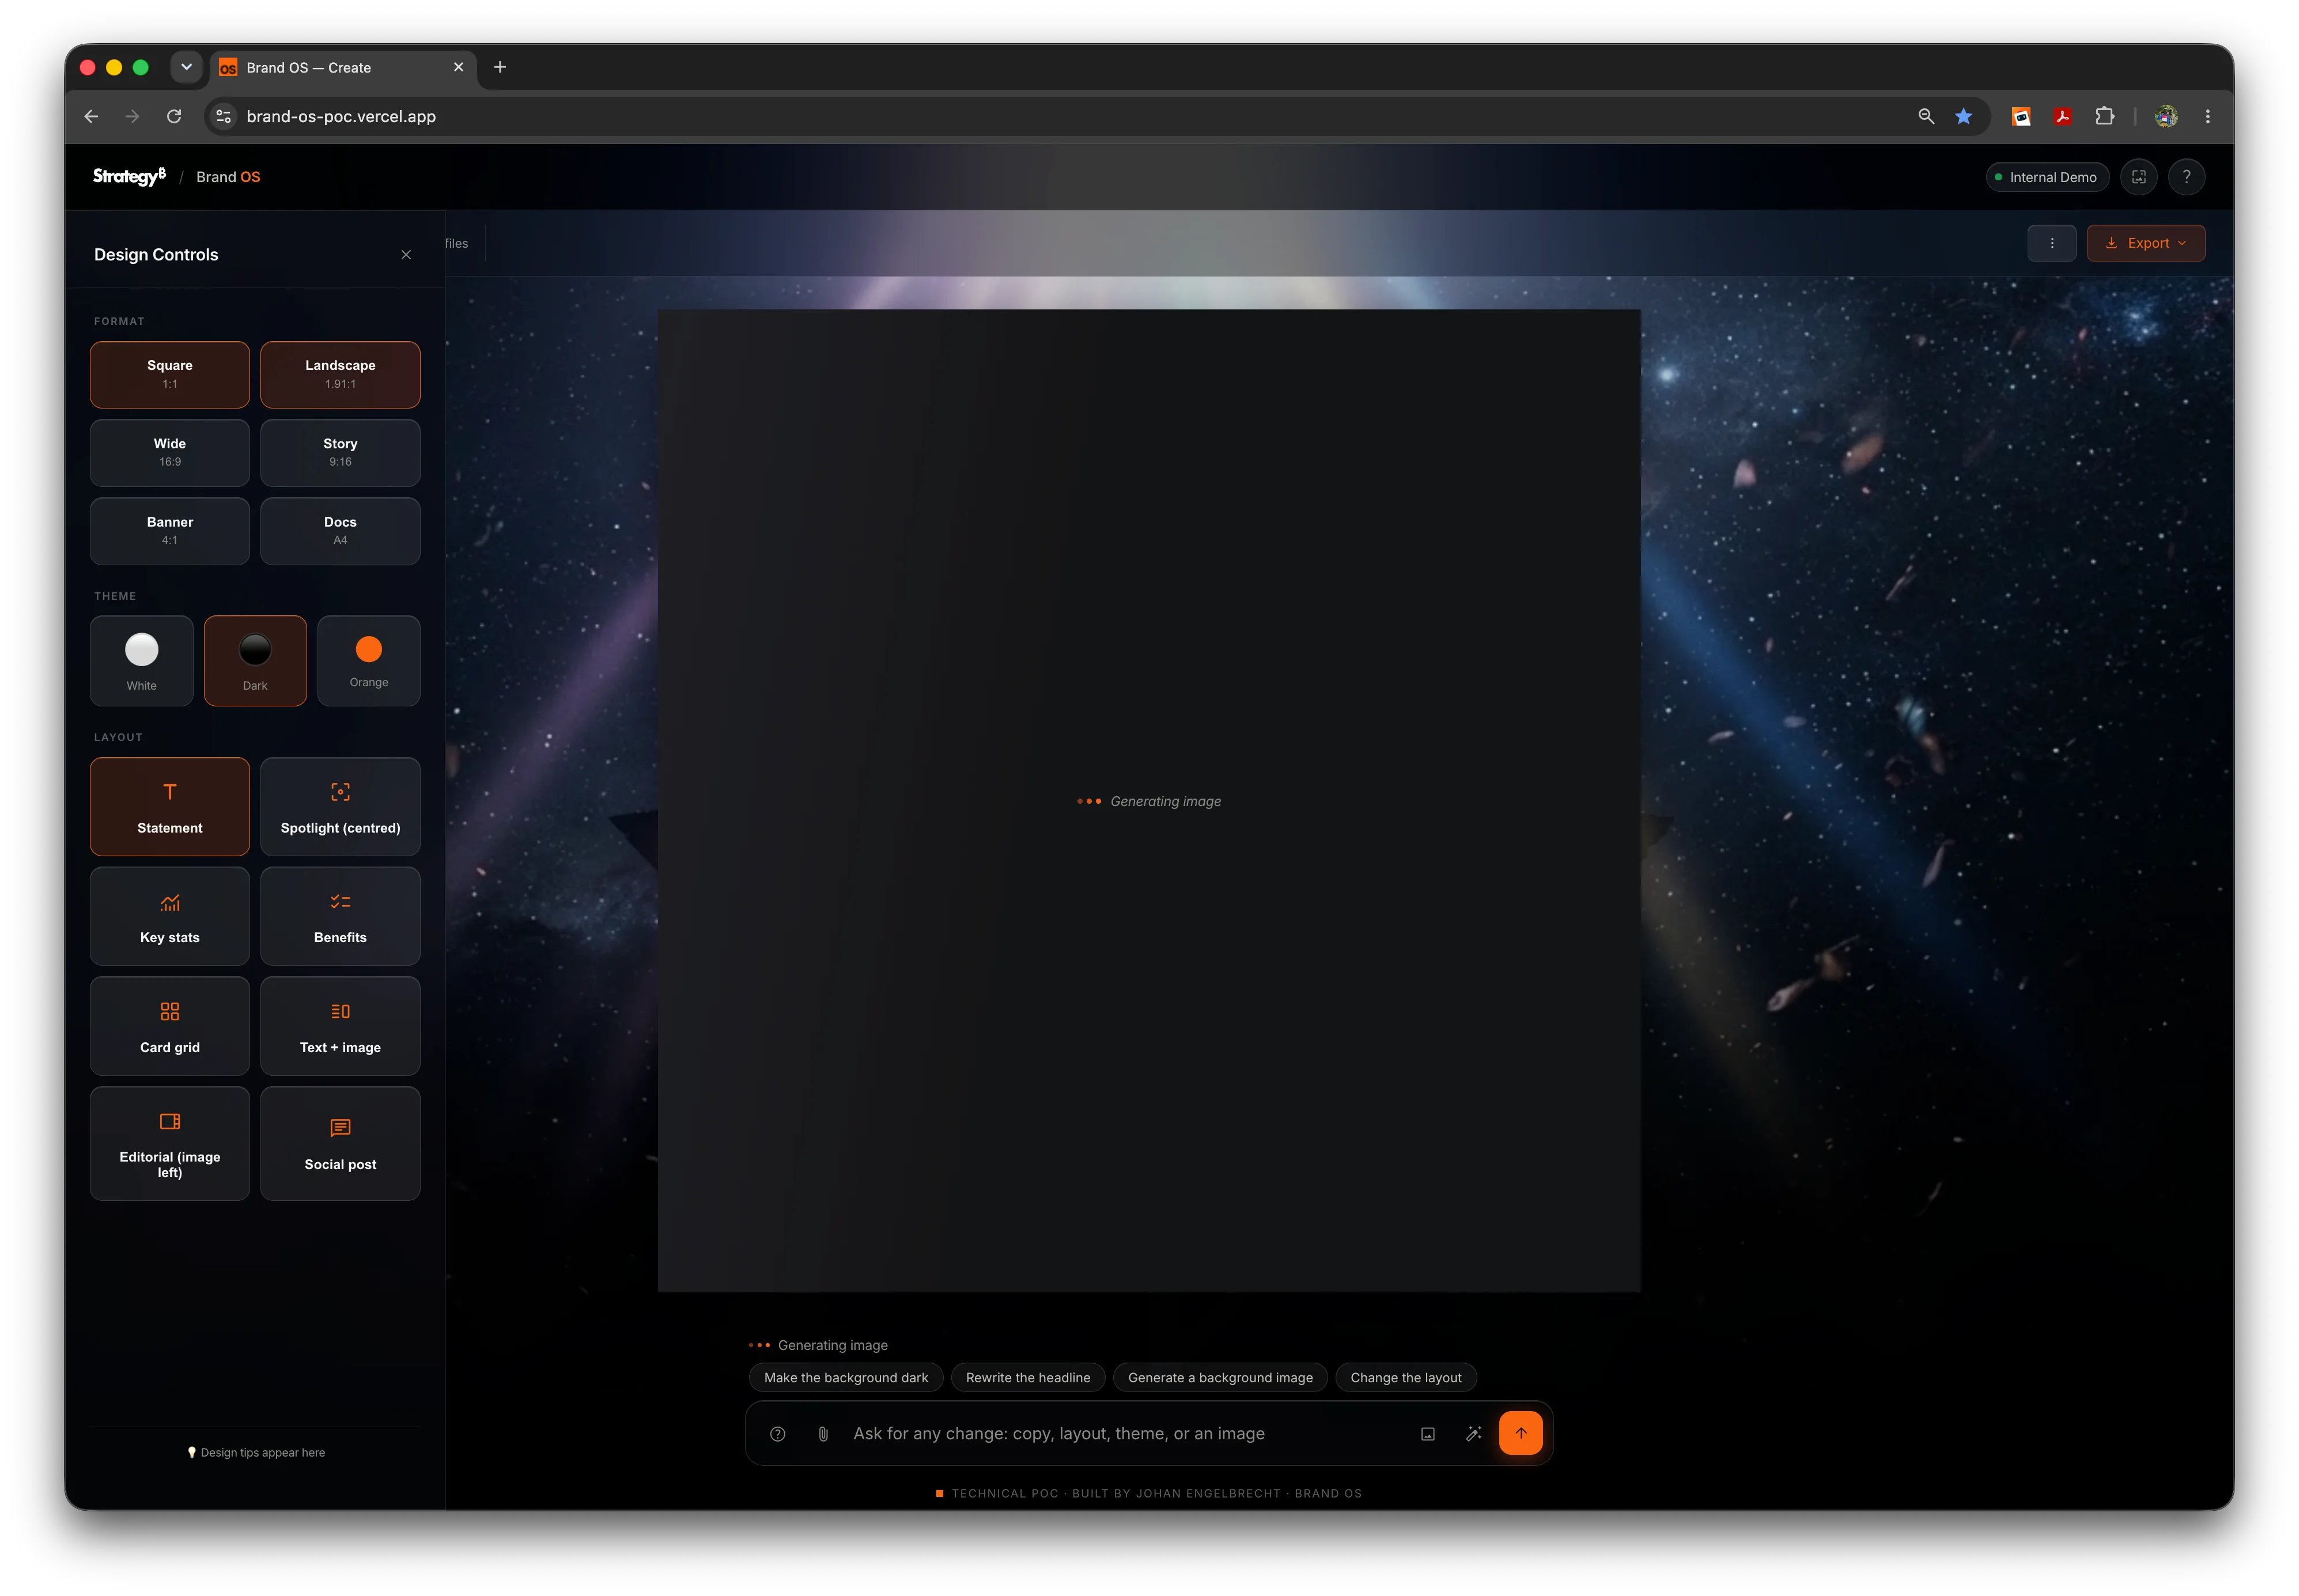Open the browser extensions puzzle icon
Screen dimensions: 2299x1596
(x=2104, y=116)
